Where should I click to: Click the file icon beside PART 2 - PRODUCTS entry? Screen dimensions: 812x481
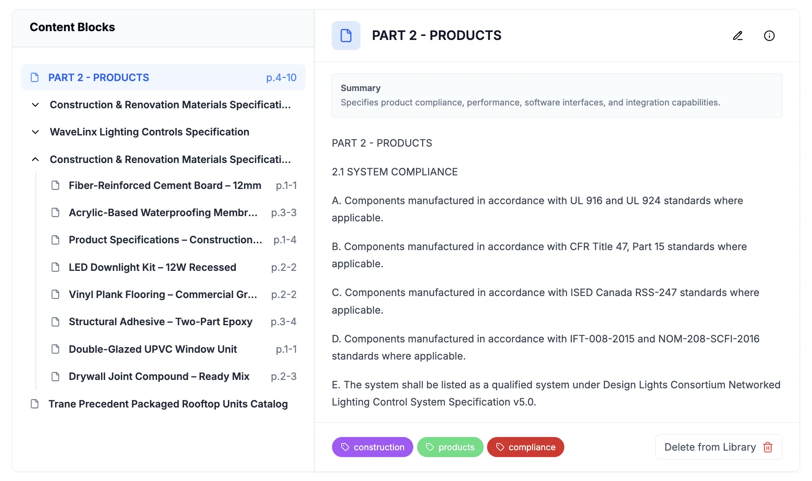click(x=34, y=77)
